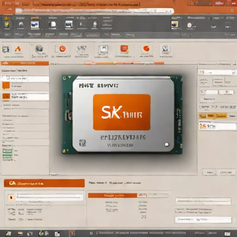237x237 pixels.
Task: Click the white tray icon at taskbar right
Action: pyautogui.click(x=227, y=234)
